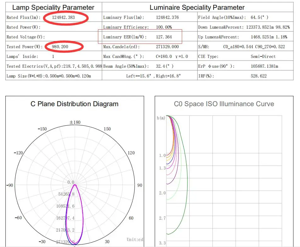Image resolution: width=300 pixels, height=247 pixels.
Task: Select the -150 label on the polar chart
Action: point(42,129)
